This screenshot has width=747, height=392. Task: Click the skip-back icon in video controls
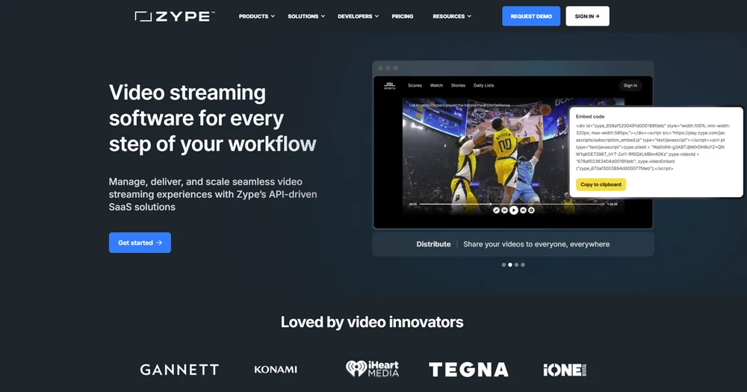click(x=504, y=210)
